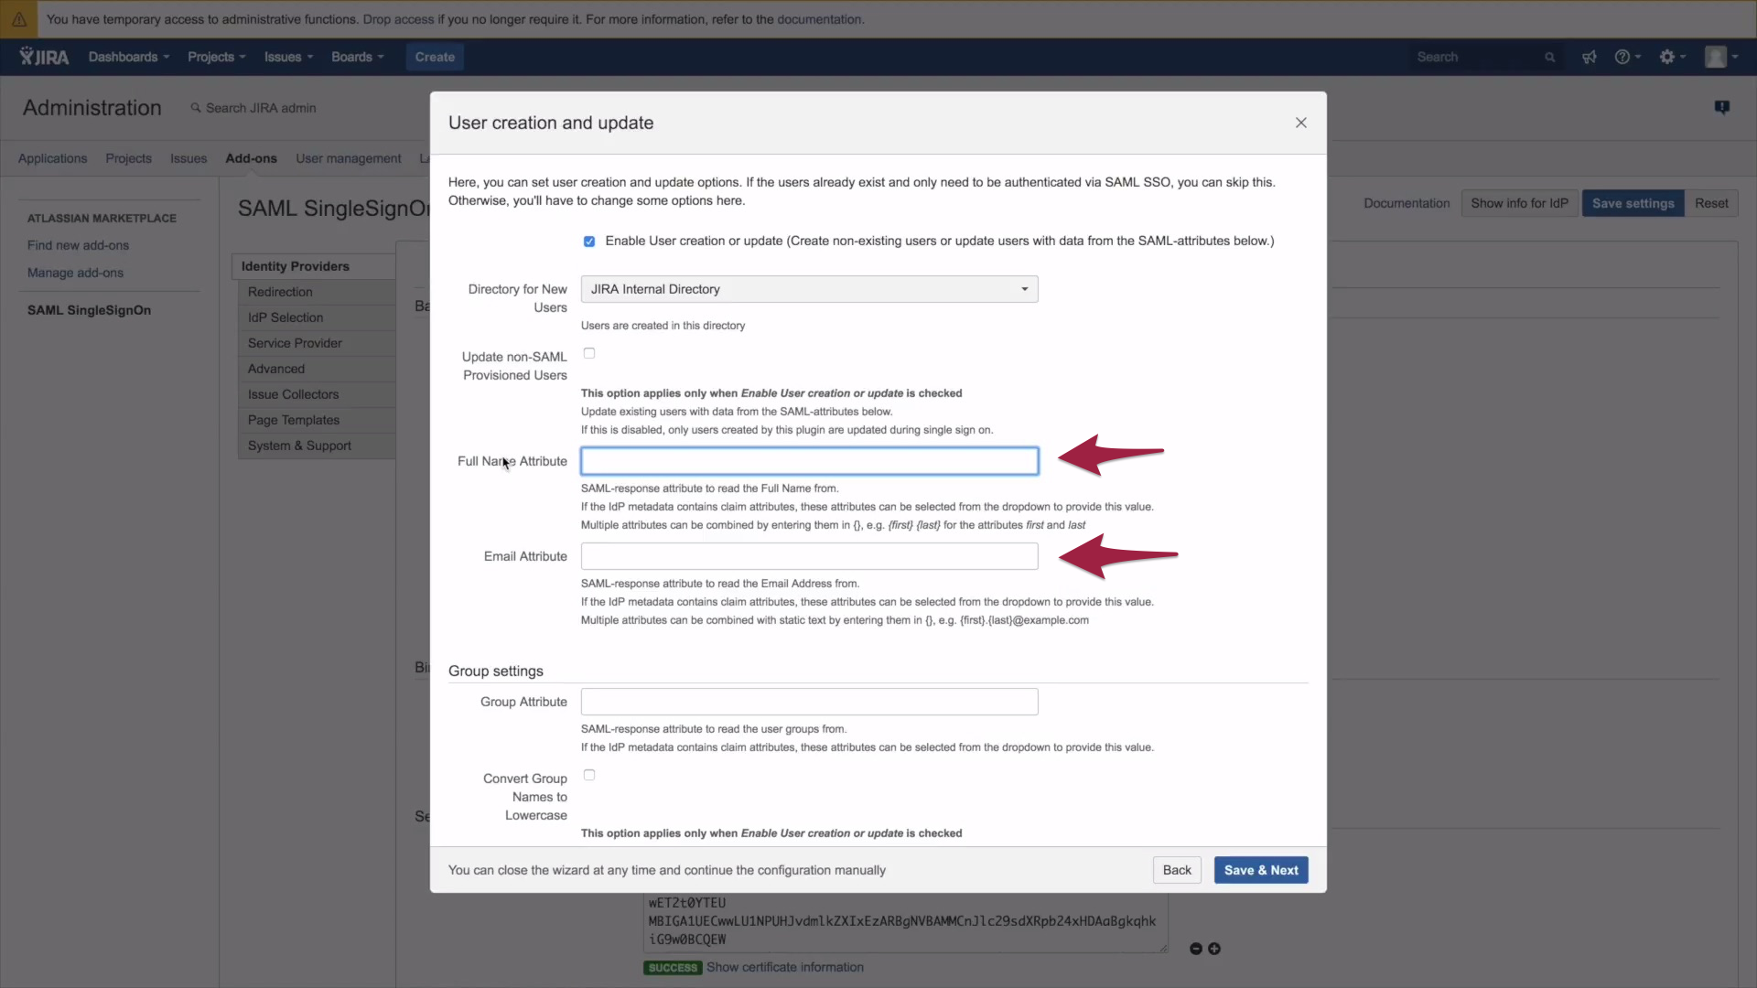Image resolution: width=1757 pixels, height=988 pixels.
Task: Click the Back button in wizard
Action: click(1177, 870)
